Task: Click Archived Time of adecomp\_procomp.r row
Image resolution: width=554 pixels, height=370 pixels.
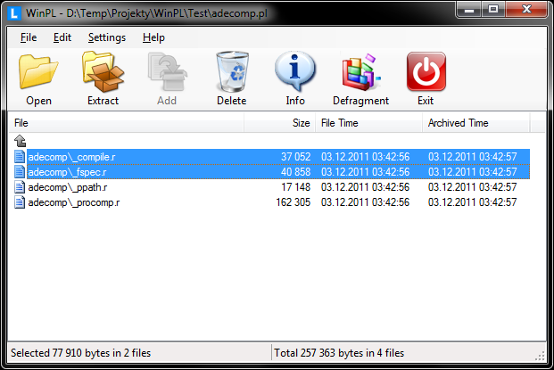Action: pyautogui.click(x=473, y=202)
